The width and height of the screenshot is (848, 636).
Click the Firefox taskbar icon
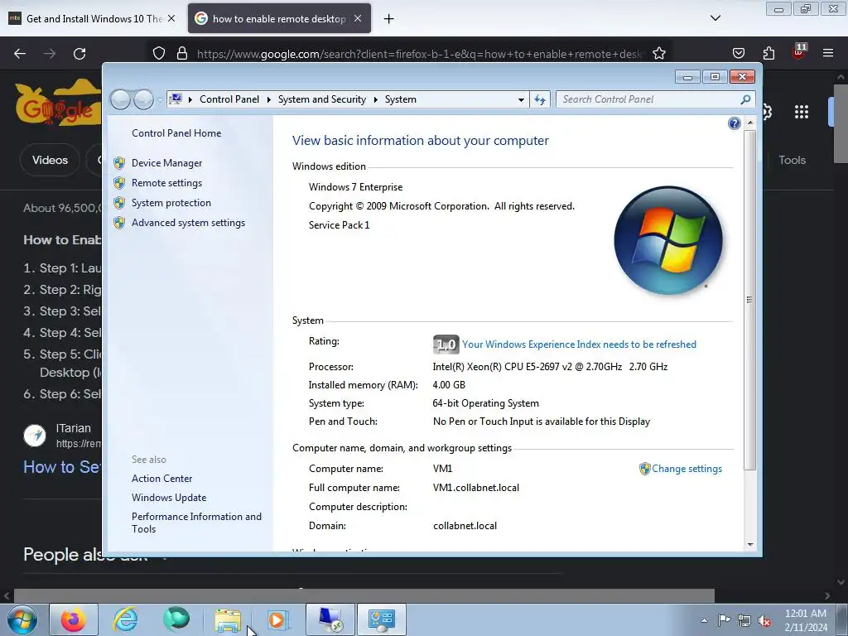tap(74, 619)
